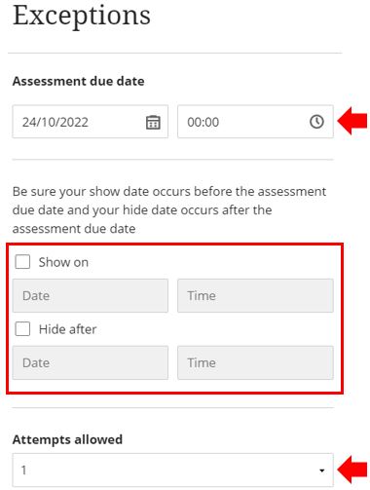
Task: Click the caret arrow in Attempts allowed
Action: pyautogui.click(x=321, y=471)
